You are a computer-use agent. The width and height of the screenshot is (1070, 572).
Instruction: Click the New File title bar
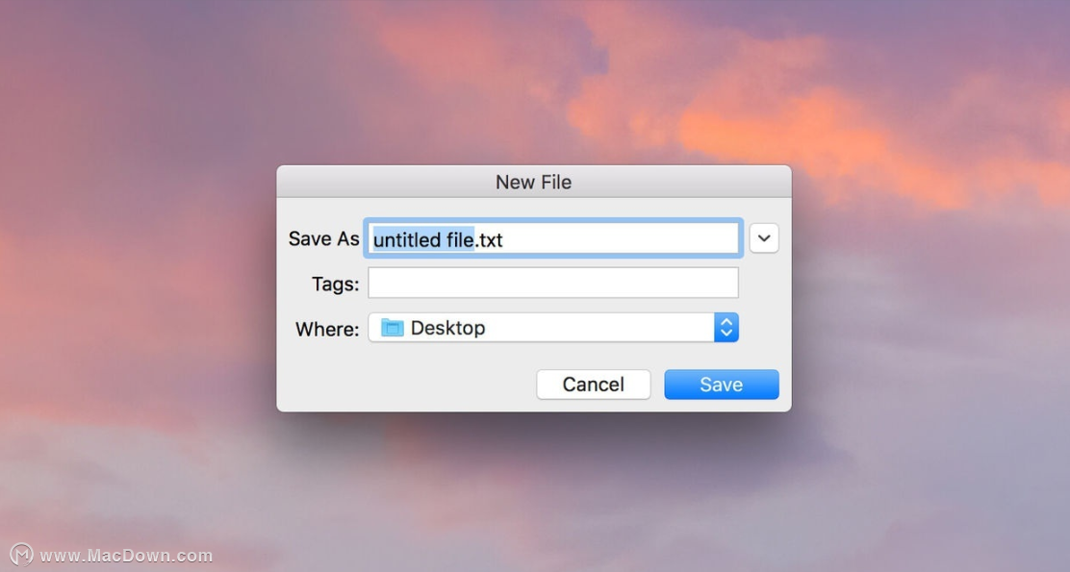[x=534, y=182]
